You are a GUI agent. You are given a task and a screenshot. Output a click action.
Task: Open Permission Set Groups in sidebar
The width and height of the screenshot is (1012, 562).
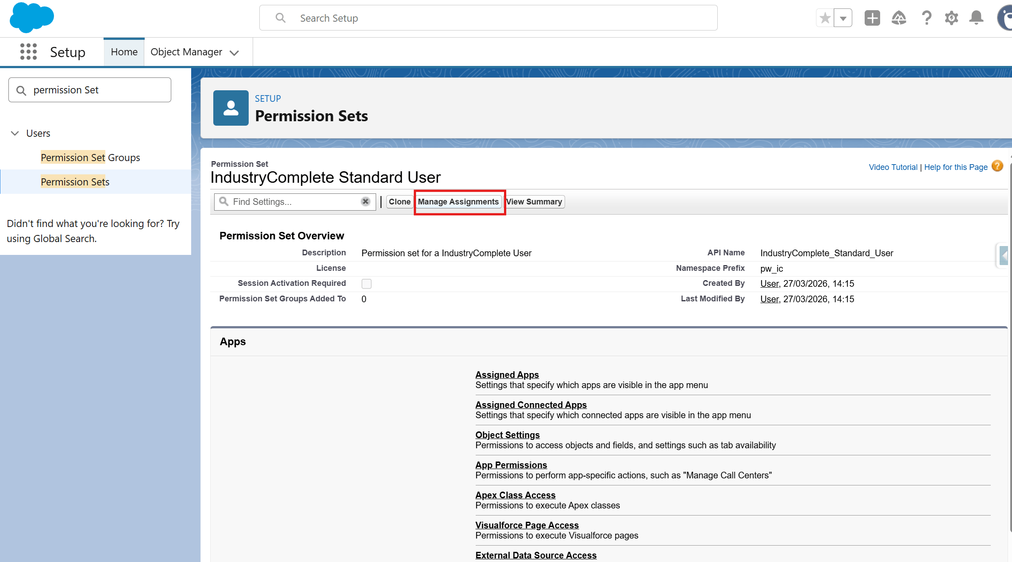click(90, 158)
